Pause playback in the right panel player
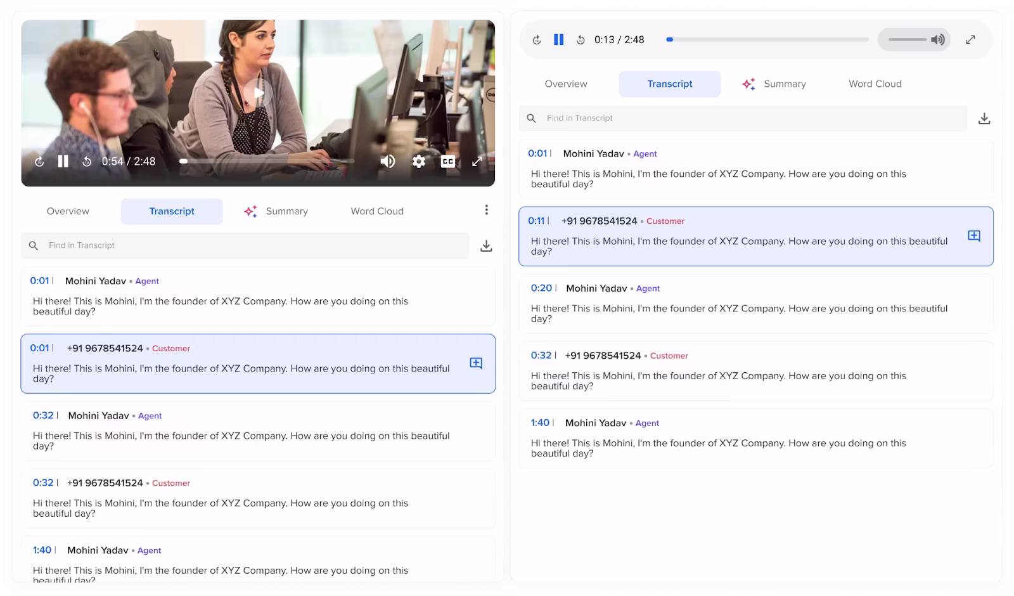1014x596 pixels. pos(558,39)
